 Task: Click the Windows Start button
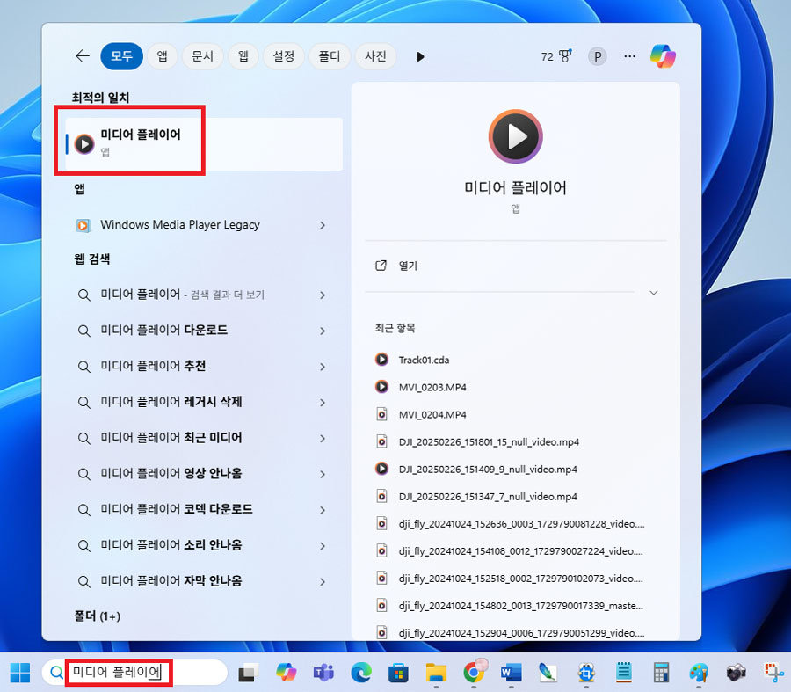19,673
